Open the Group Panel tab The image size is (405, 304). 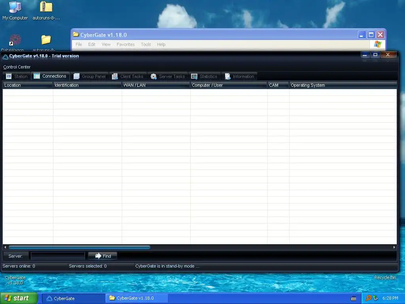pyautogui.click(x=89, y=76)
